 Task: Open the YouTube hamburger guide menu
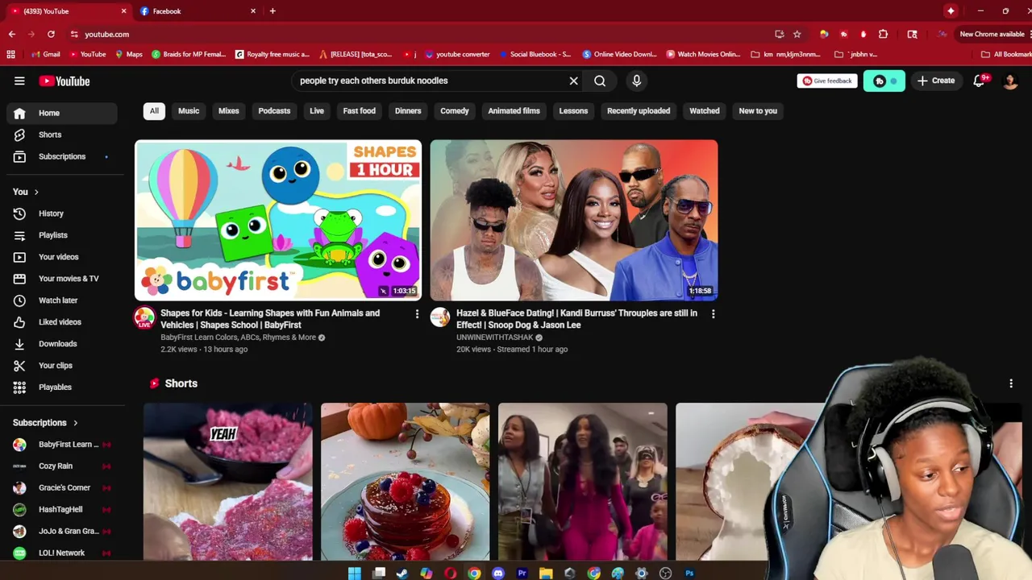click(x=19, y=81)
